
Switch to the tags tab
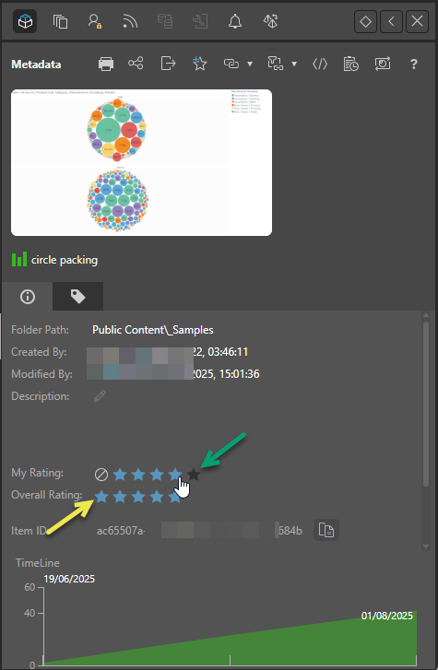point(77,296)
